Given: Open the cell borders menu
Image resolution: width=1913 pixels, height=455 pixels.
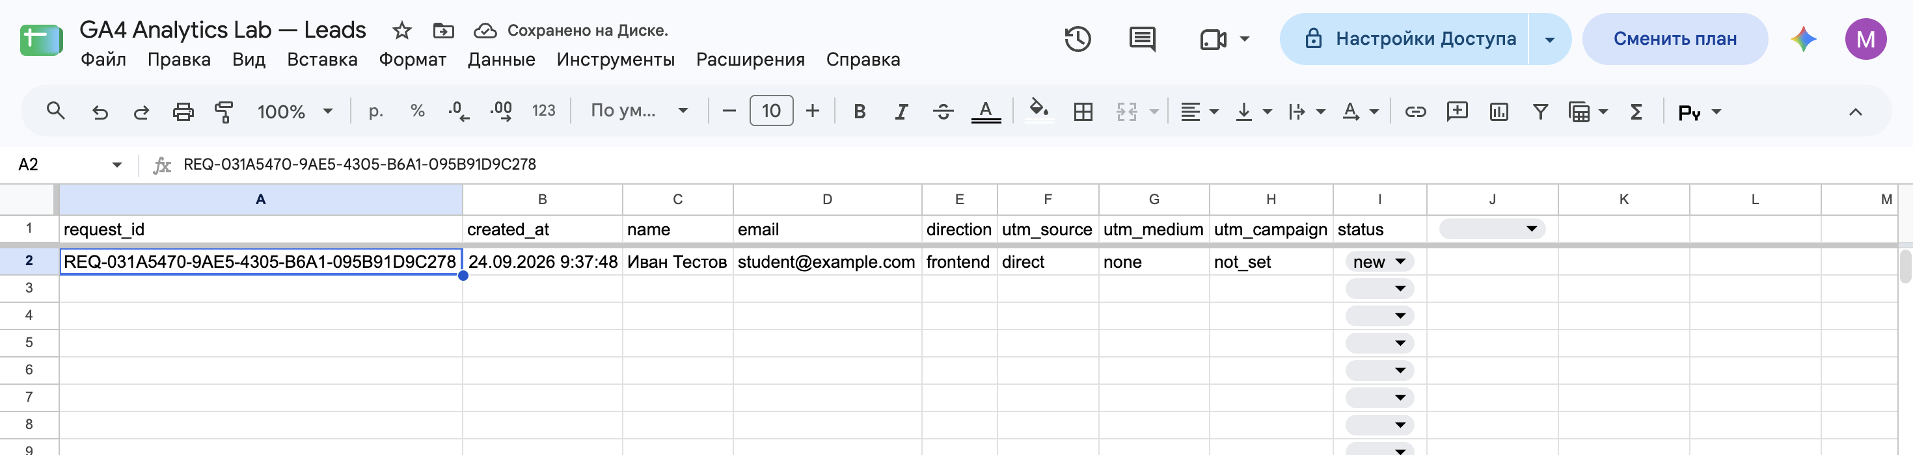Looking at the screenshot, I should point(1083,111).
